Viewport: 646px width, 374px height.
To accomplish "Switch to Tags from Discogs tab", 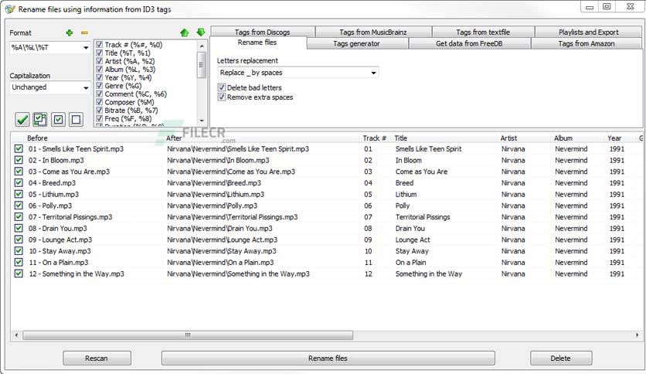I will [x=263, y=32].
